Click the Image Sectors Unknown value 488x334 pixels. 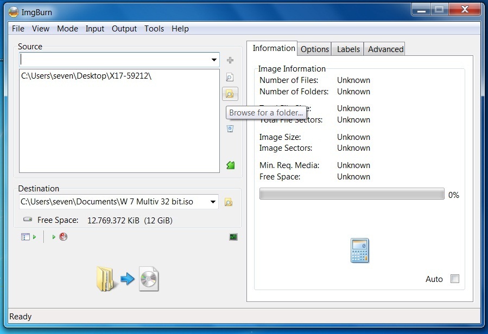[x=353, y=148]
